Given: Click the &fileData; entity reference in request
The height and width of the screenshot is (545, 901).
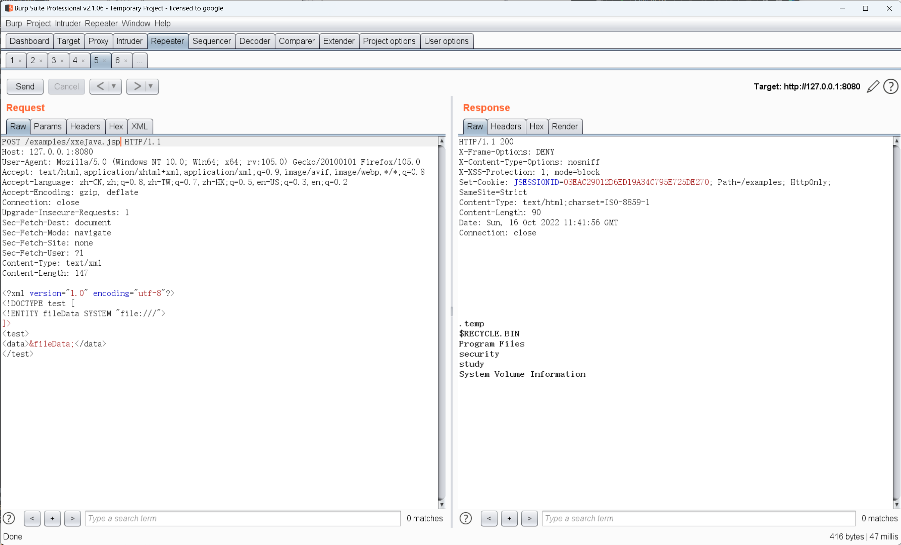Looking at the screenshot, I should pos(51,344).
